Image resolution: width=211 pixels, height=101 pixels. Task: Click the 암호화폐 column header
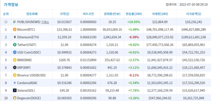(x=32, y=14)
